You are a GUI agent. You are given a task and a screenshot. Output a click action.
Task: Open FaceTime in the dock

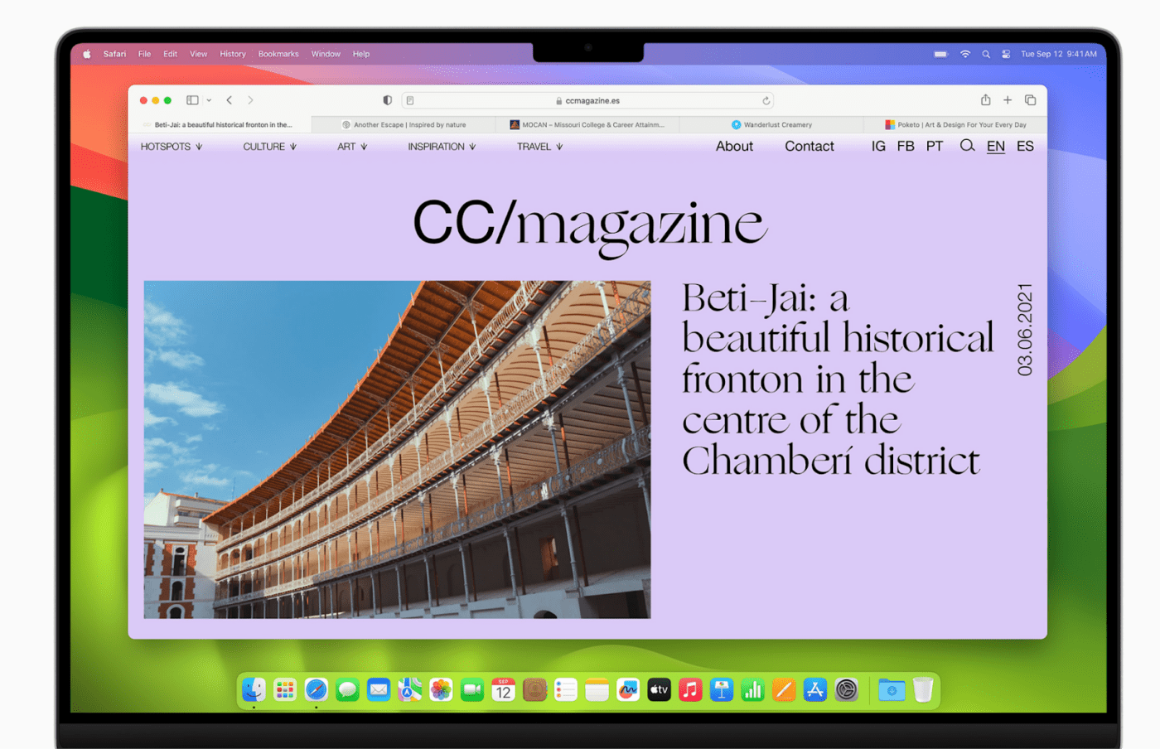(472, 689)
